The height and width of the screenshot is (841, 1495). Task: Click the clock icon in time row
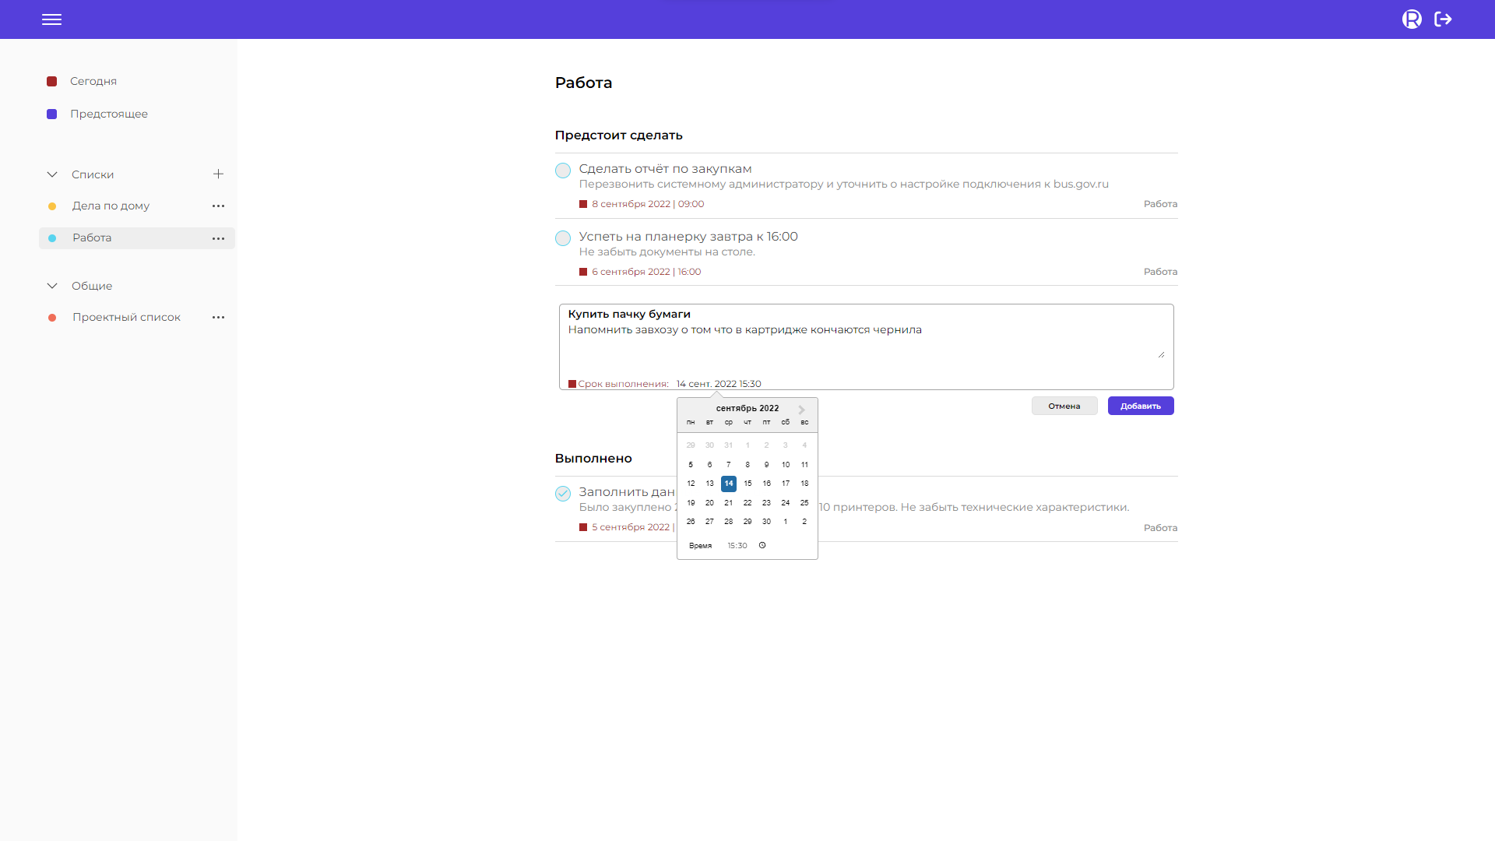pyautogui.click(x=762, y=545)
